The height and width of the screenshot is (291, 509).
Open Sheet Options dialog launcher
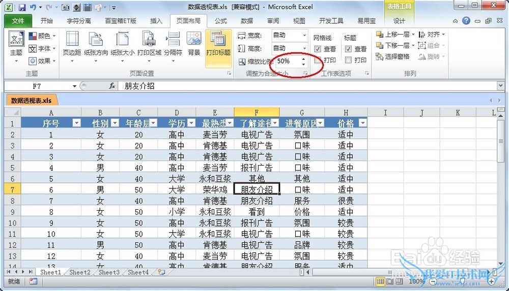click(367, 74)
